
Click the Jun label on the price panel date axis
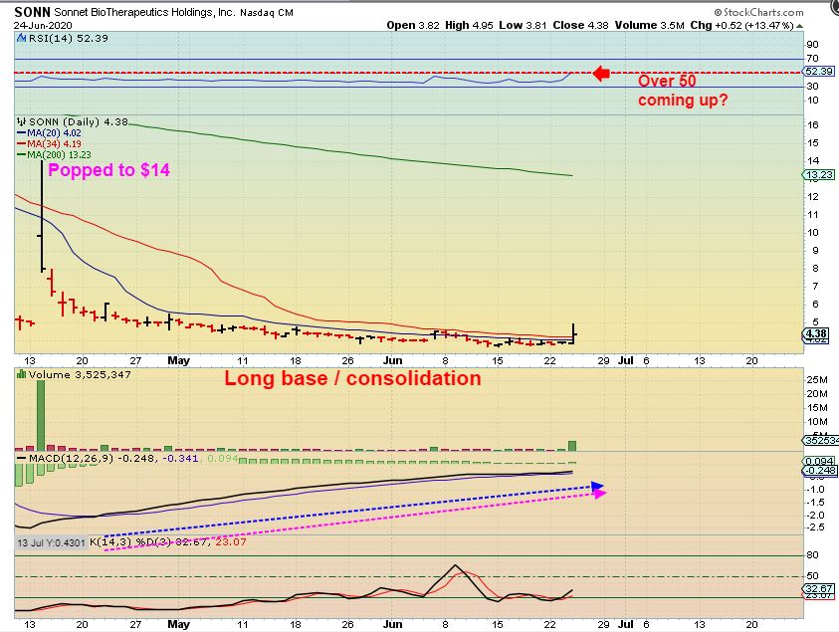click(x=392, y=360)
